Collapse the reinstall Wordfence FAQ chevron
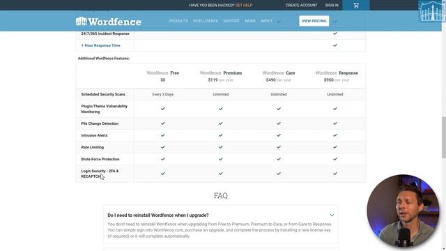446x251 pixels. click(x=332, y=215)
